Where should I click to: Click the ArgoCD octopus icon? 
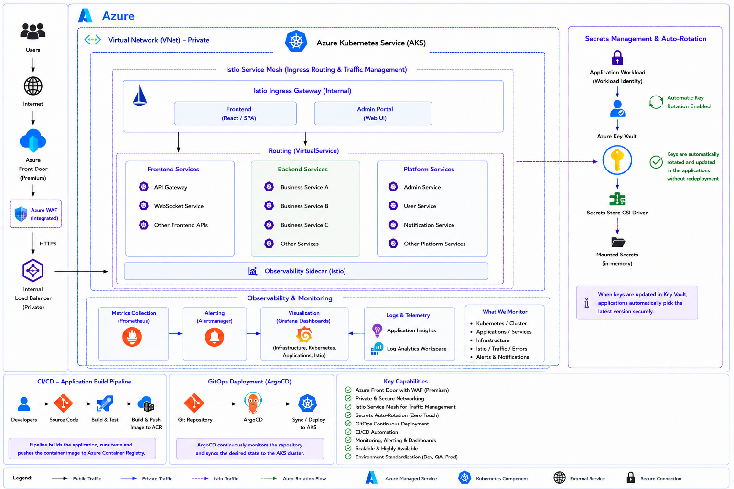pyautogui.click(x=253, y=403)
